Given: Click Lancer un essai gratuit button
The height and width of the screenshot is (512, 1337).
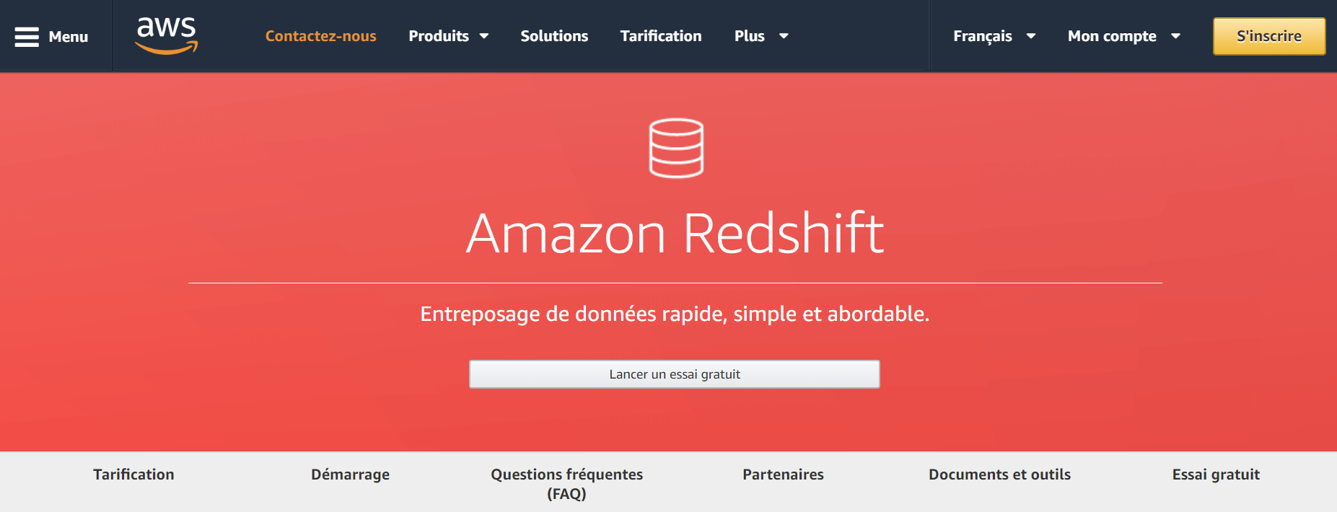Looking at the screenshot, I should [675, 374].
